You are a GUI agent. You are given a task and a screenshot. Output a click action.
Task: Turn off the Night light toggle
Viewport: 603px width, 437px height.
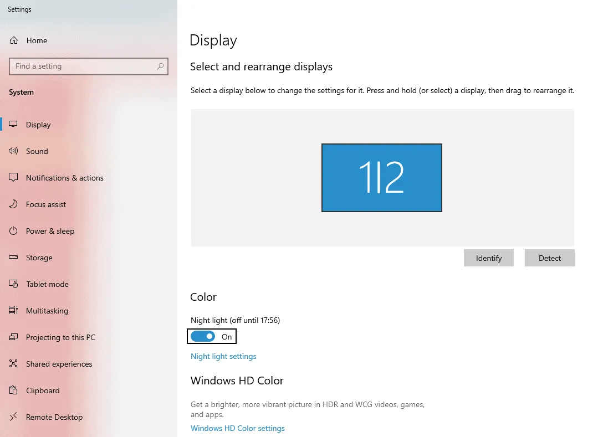[202, 336]
